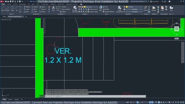Click the Raccord (fillet) tool
Image resolution: width=185 pixels, height=104 pixels.
coord(42,9)
